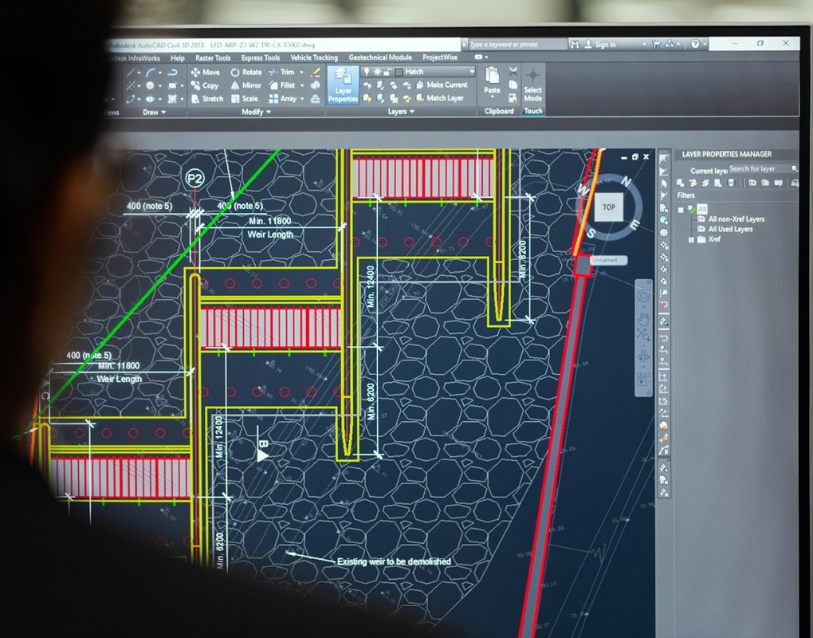This screenshot has width=813, height=638.
Task: Click the steering wheel on navigation bar
Action: [643, 297]
